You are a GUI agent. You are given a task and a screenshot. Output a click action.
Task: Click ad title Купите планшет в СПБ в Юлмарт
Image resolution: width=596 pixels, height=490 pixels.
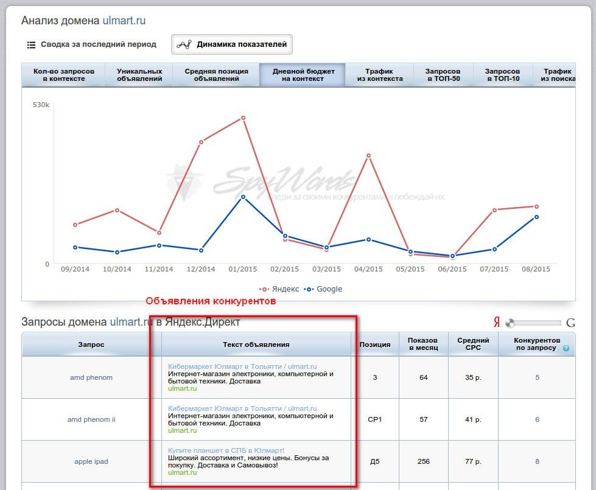[226, 450]
